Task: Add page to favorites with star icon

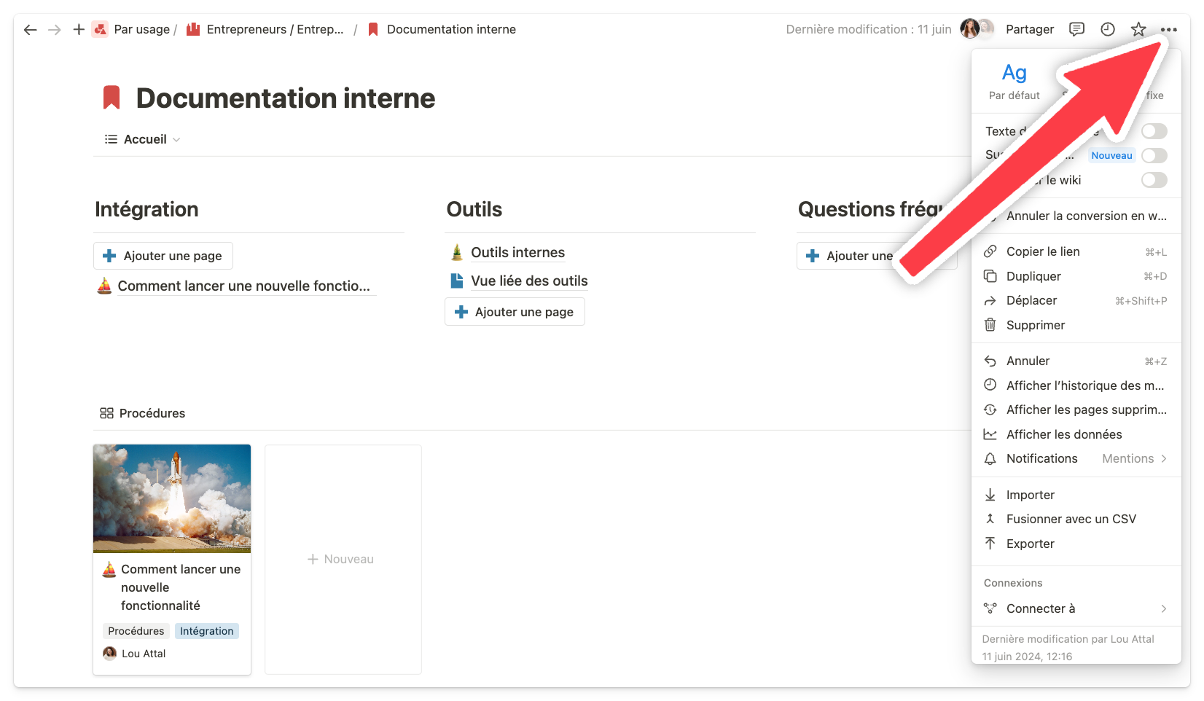Action: pos(1138,29)
